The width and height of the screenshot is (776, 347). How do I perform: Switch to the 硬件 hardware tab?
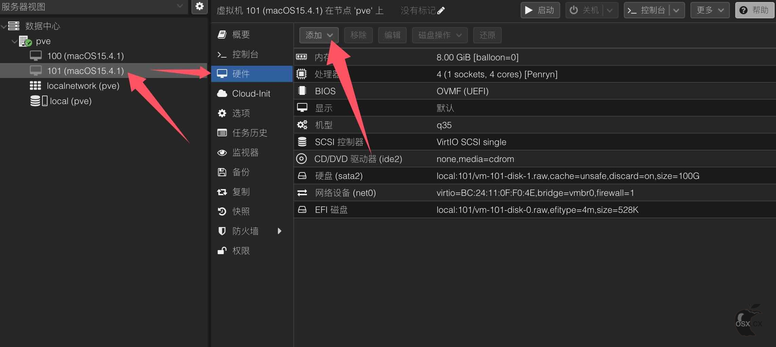point(252,74)
